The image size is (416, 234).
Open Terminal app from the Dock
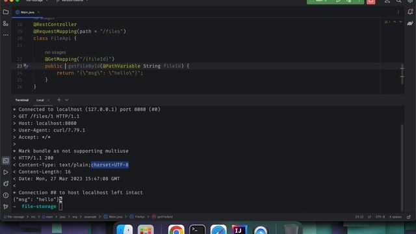[197, 229]
